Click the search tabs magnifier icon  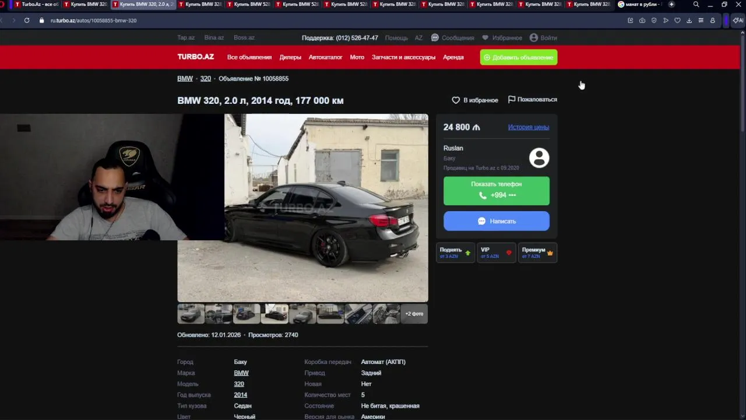click(696, 4)
